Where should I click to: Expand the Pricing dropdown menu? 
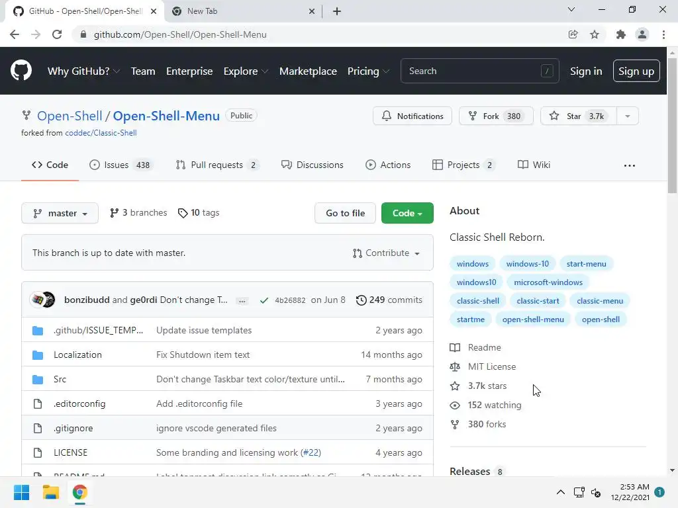click(368, 71)
